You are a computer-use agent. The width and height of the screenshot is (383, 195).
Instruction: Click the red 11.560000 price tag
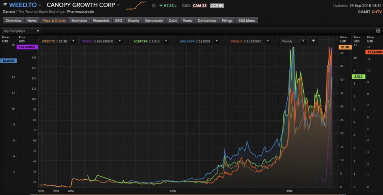(x=374, y=52)
